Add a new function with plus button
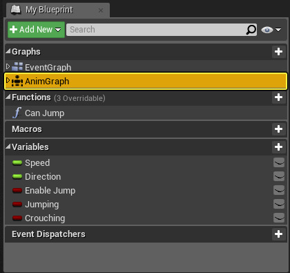This screenshot has width=290, height=273. 278,97
